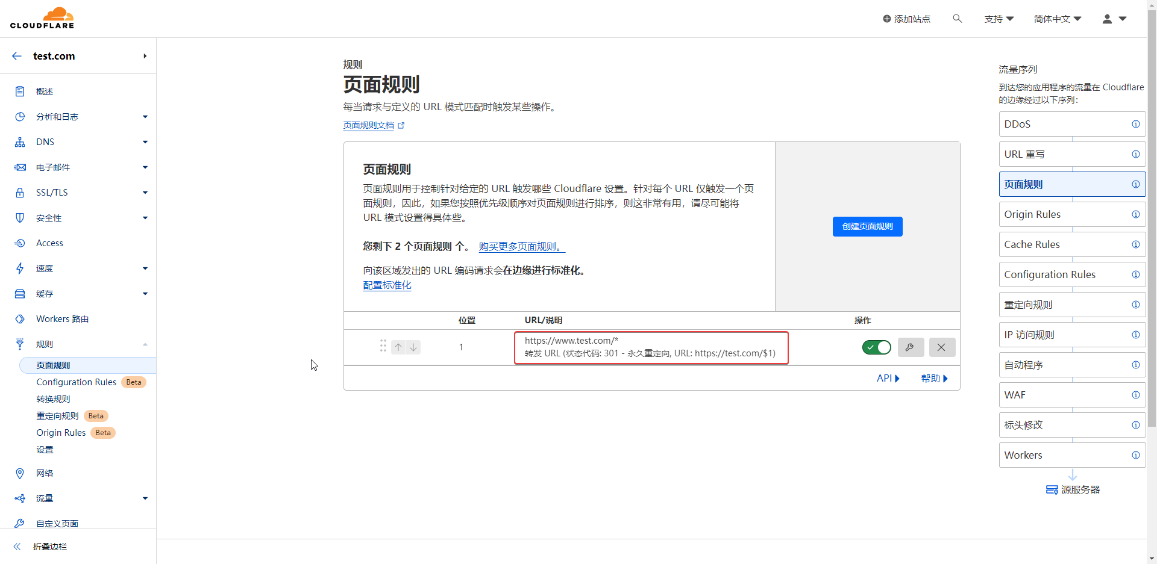Click the external link icon after 页面规则文档
The width and height of the screenshot is (1157, 564).
click(x=401, y=126)
